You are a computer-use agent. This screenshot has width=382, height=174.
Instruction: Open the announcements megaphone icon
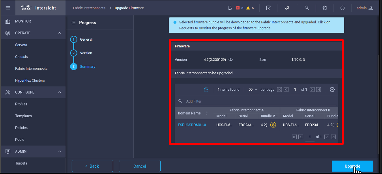tap(287, 8)
